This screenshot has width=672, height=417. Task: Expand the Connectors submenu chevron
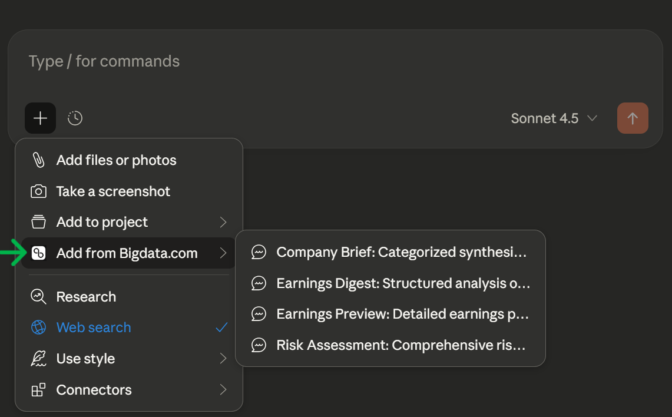click(x=223, y=390)
